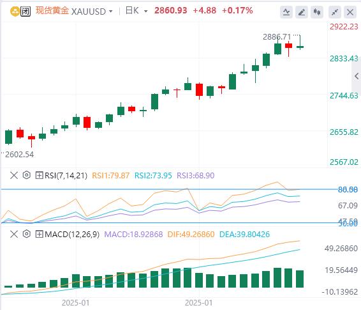
Task: Click the collapse fullscreen arrows icon
Action: pos(335,12)
